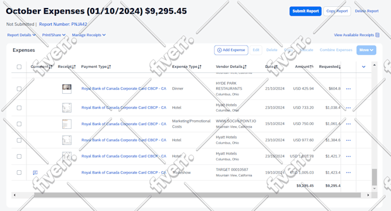Open receipt thumbnail for Hyde Park Restaurants dinner

tap(67, 89)
